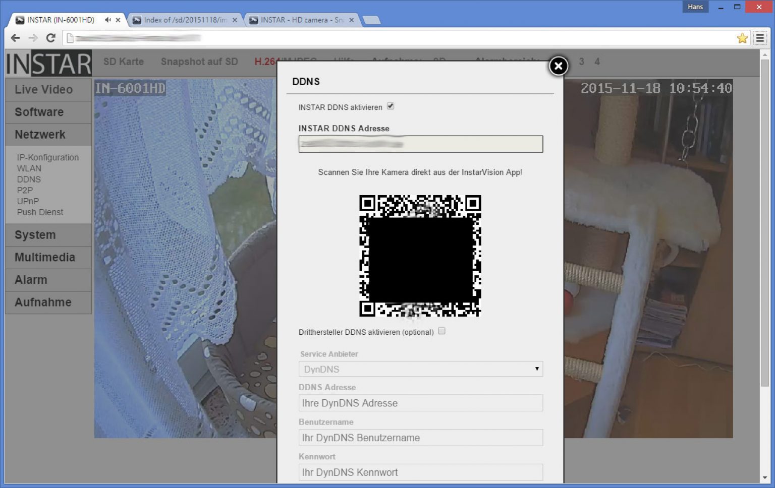
Task: Switch to the INSTAR - HD camera tab
Action: point(302,20)
